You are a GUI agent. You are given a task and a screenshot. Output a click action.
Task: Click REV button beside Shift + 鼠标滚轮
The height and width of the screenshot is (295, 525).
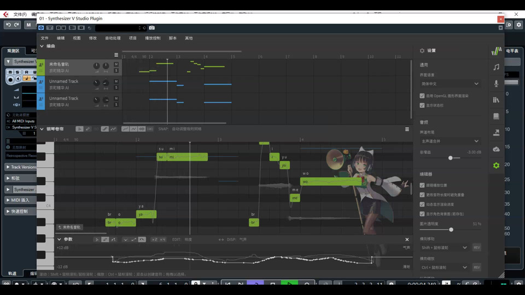coord(476,247)
